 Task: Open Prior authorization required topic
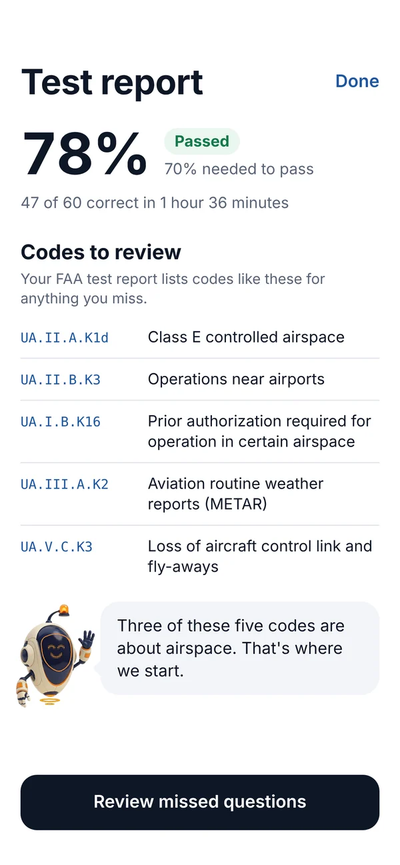[x=259, y=431]
